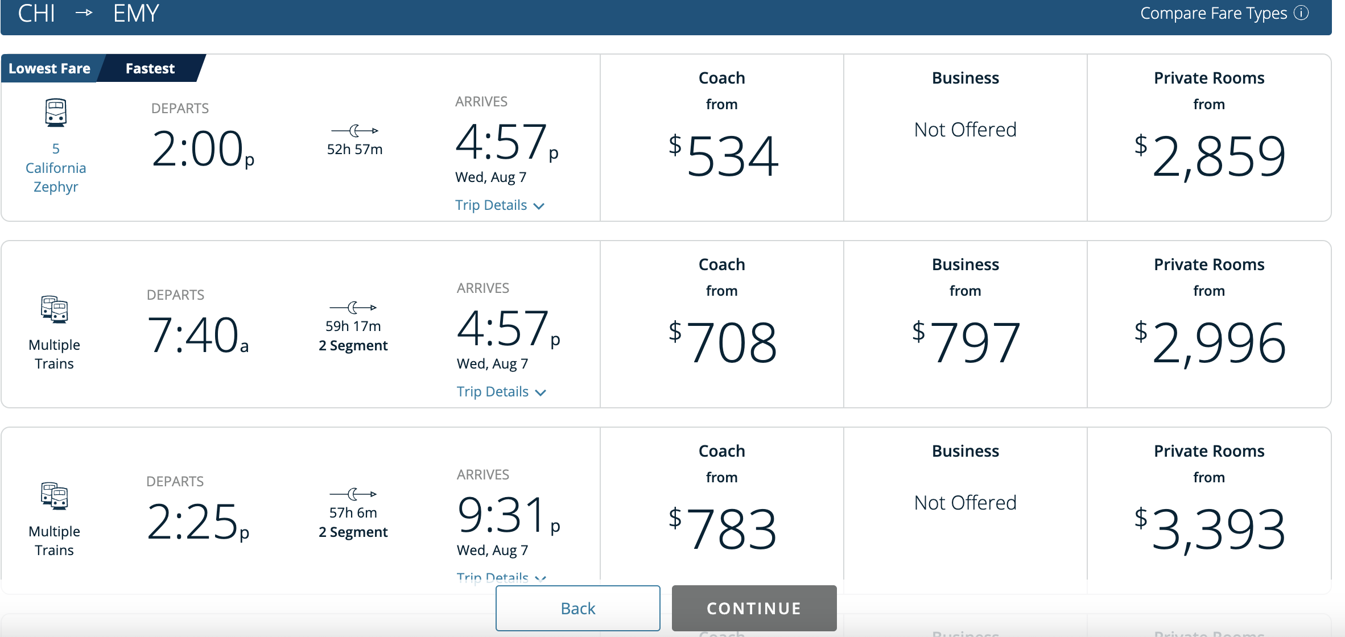Click 2 Segment label under 57h 6m
The width and height of the screenshot is (1345, 637).
353,532
